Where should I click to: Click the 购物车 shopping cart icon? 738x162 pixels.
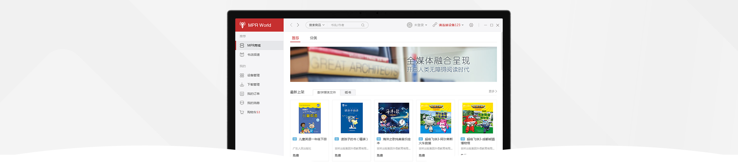[242, 112]
